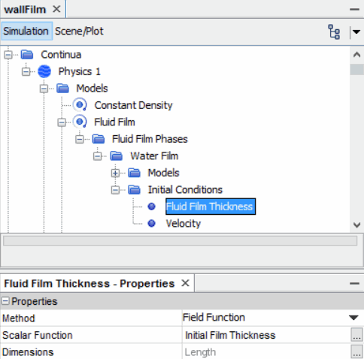
Task: Click the Fluid Film Thickness node bullet icon
Action: pos(151,207)
